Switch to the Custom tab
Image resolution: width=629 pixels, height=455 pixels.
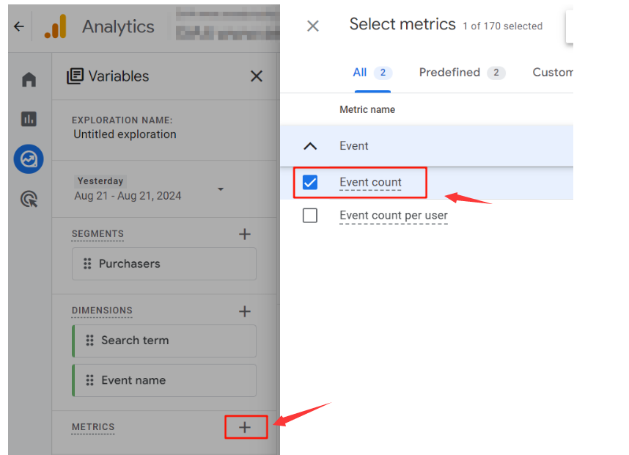point(553,73)
